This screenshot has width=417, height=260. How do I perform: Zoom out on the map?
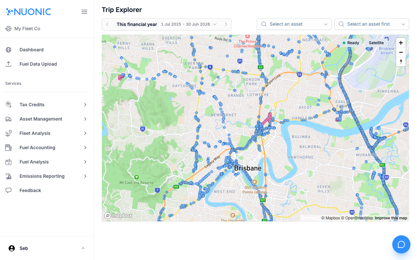point(401,52)
